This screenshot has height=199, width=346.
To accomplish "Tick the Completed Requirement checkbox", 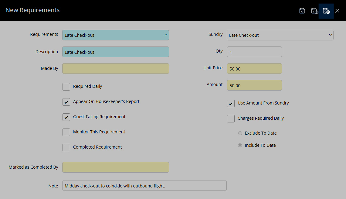I will click(66, 147).
